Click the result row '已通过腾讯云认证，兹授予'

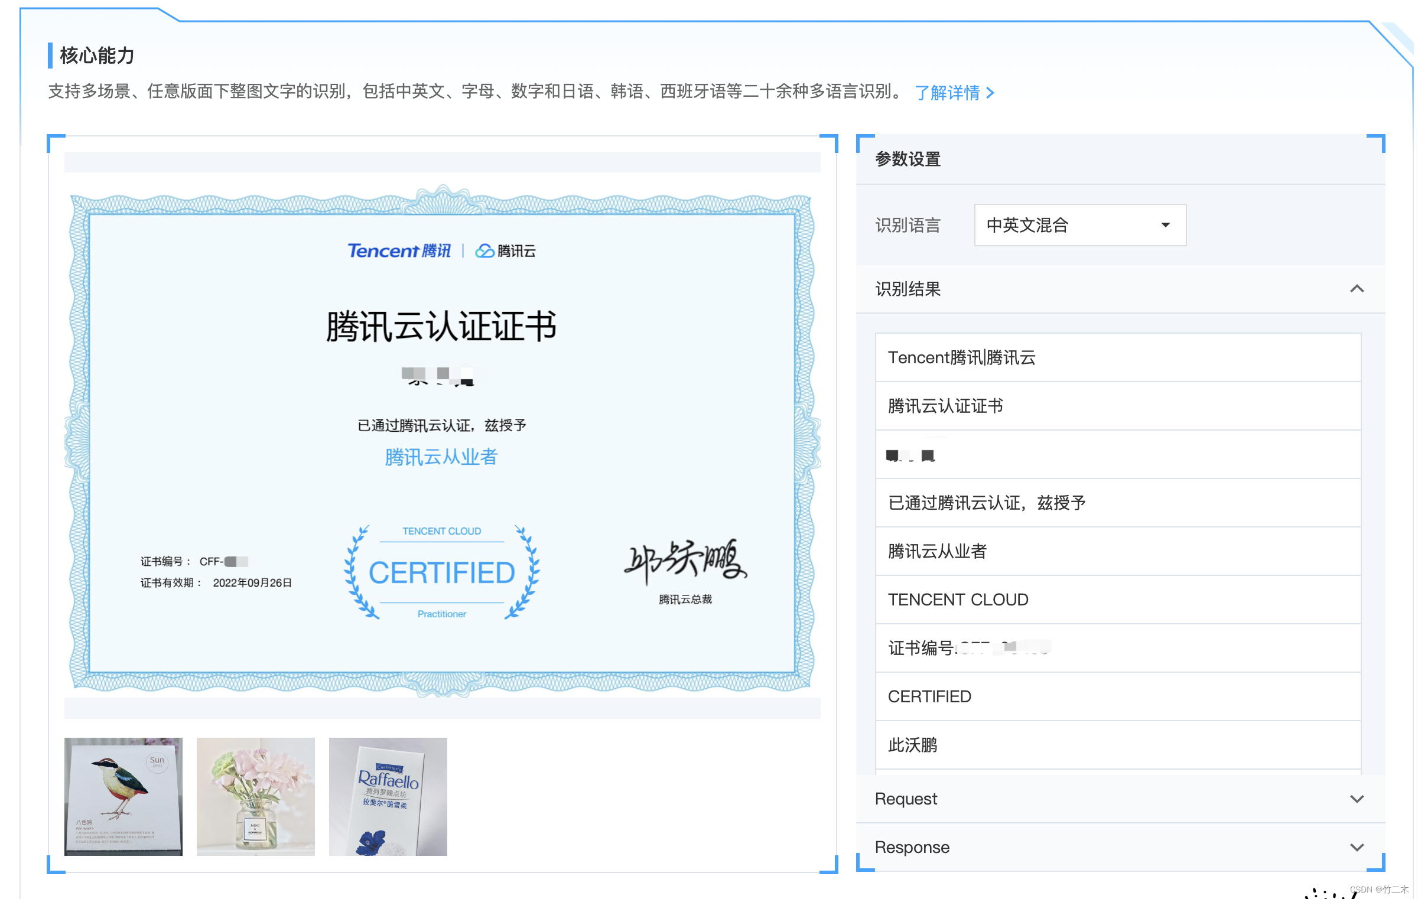pyautogui.click(x=1118, y=503)
